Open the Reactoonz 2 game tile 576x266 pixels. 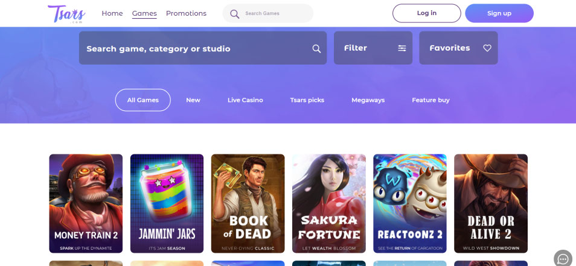point(410,204)
